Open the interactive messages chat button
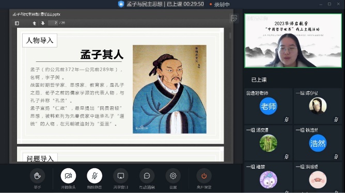This screenshot has width=345, height=193. [147, 176]
